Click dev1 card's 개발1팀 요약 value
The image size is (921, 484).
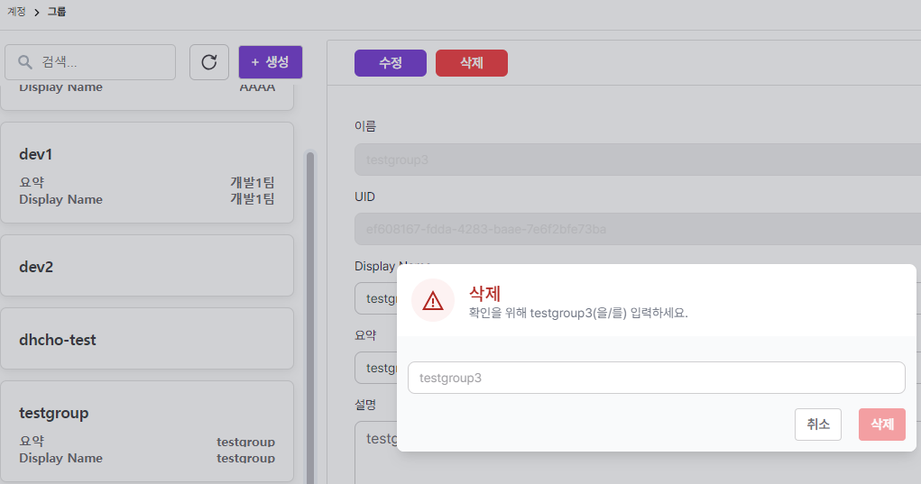(252, 182)
